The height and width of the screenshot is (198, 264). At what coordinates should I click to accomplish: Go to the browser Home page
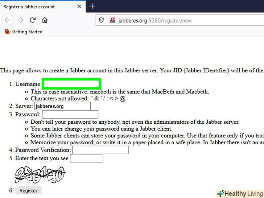(x=45, y=20)
